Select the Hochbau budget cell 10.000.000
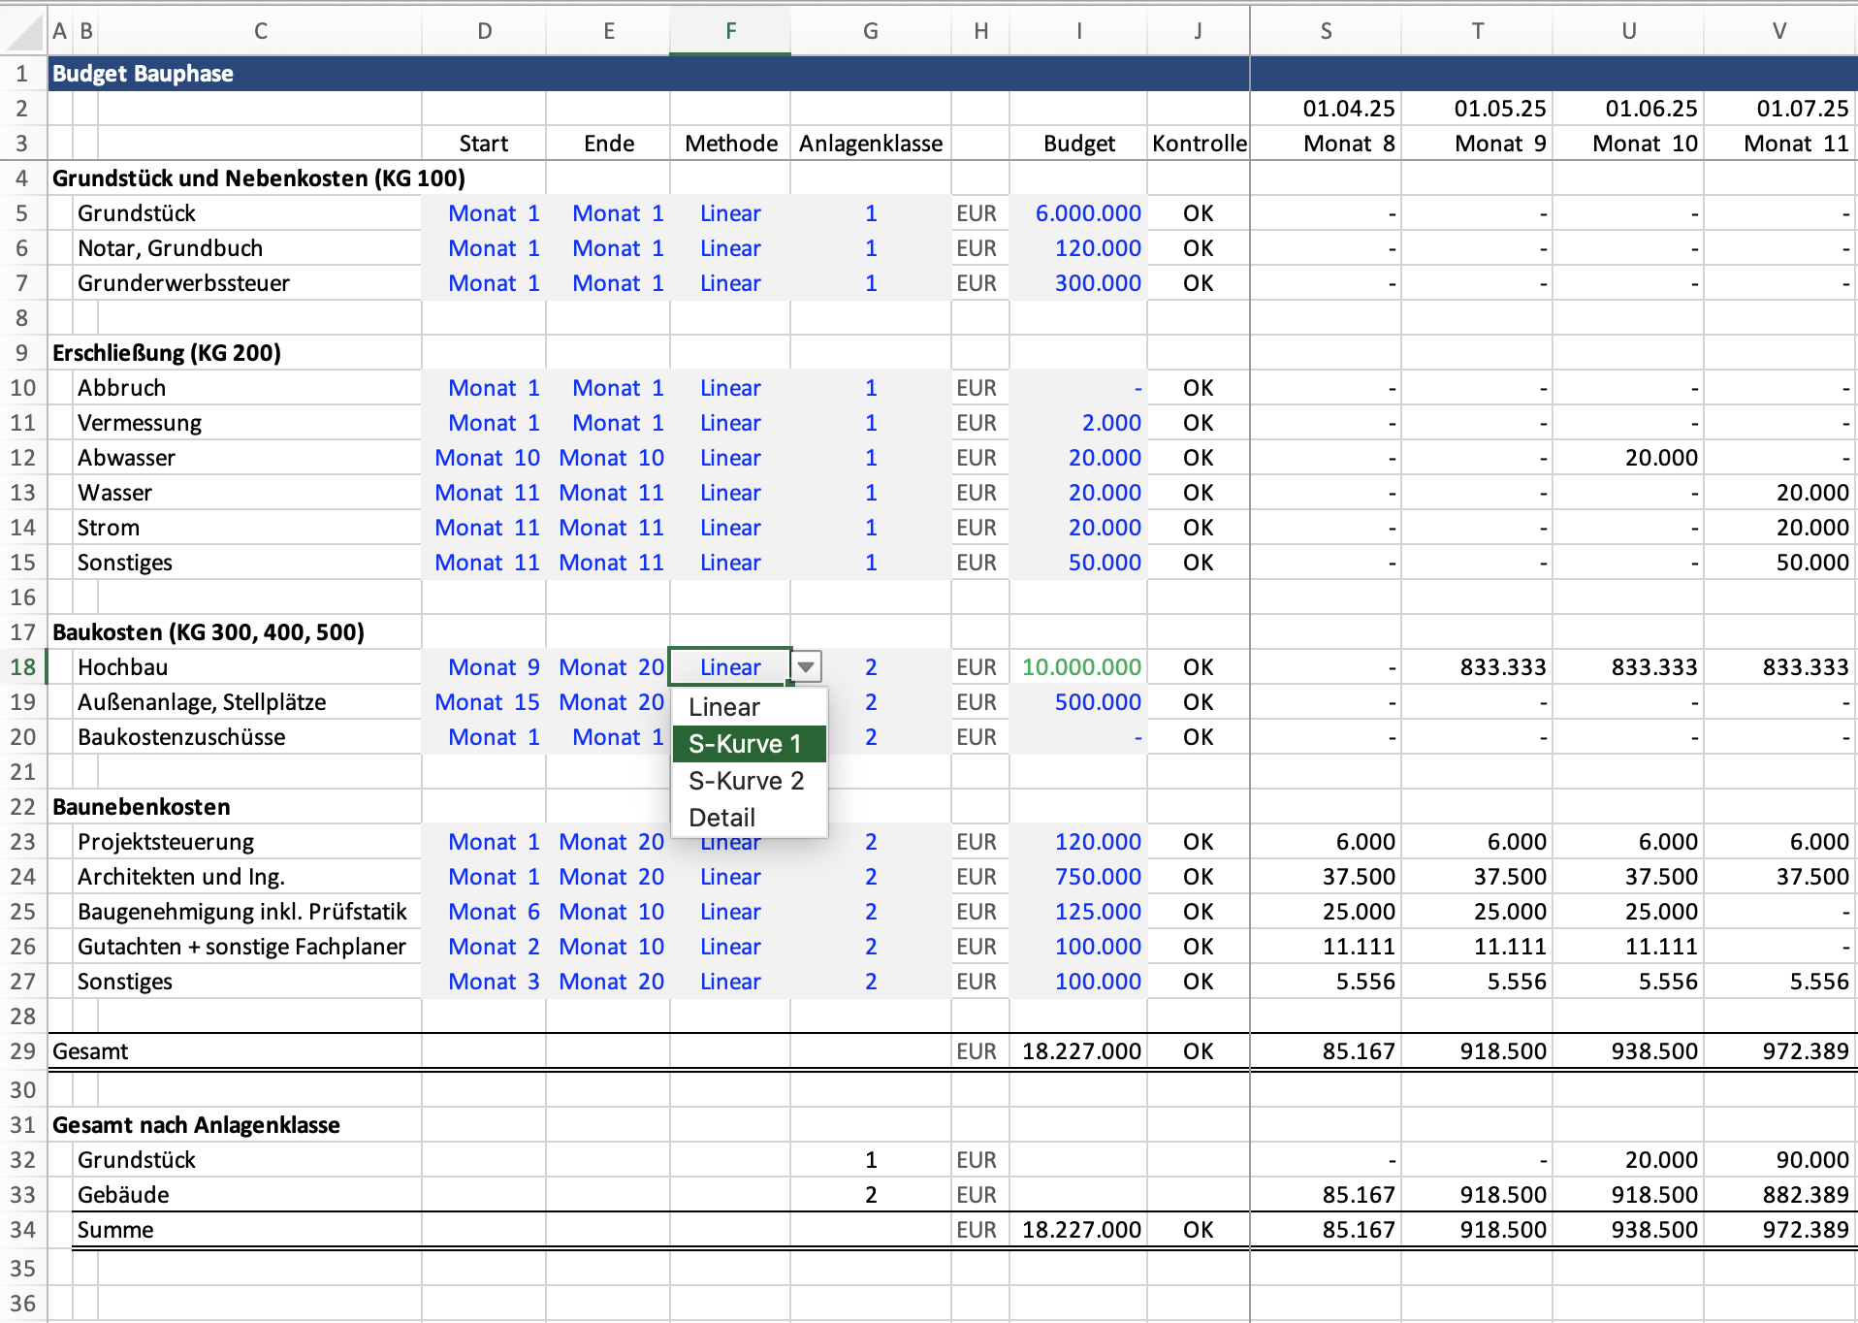The height and width of the screenshot is (1323, 1858). click(1079, 667)
